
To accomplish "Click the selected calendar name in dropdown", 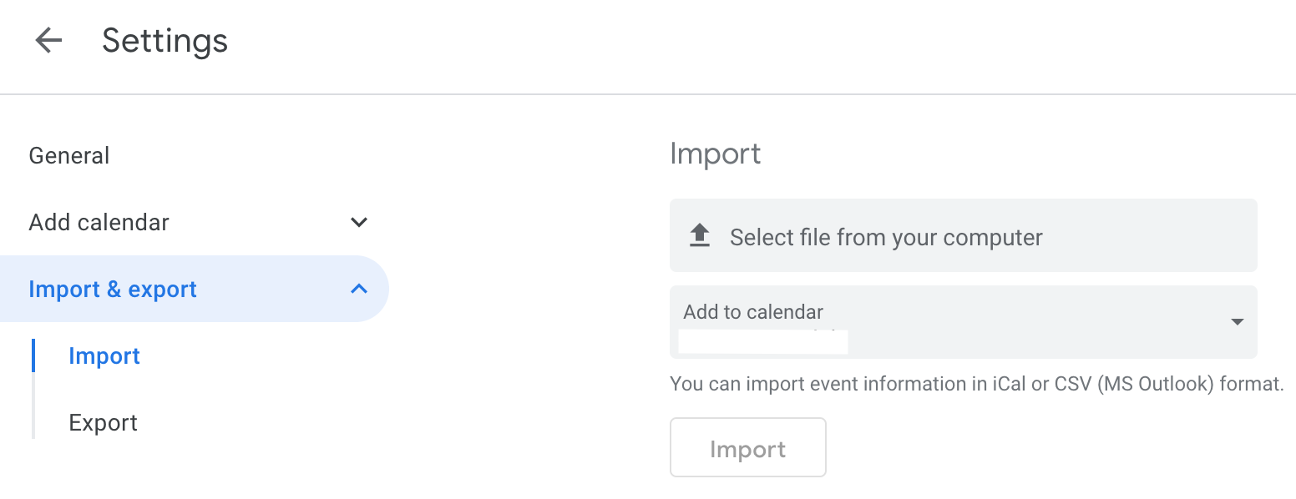I will coord(762,342).
